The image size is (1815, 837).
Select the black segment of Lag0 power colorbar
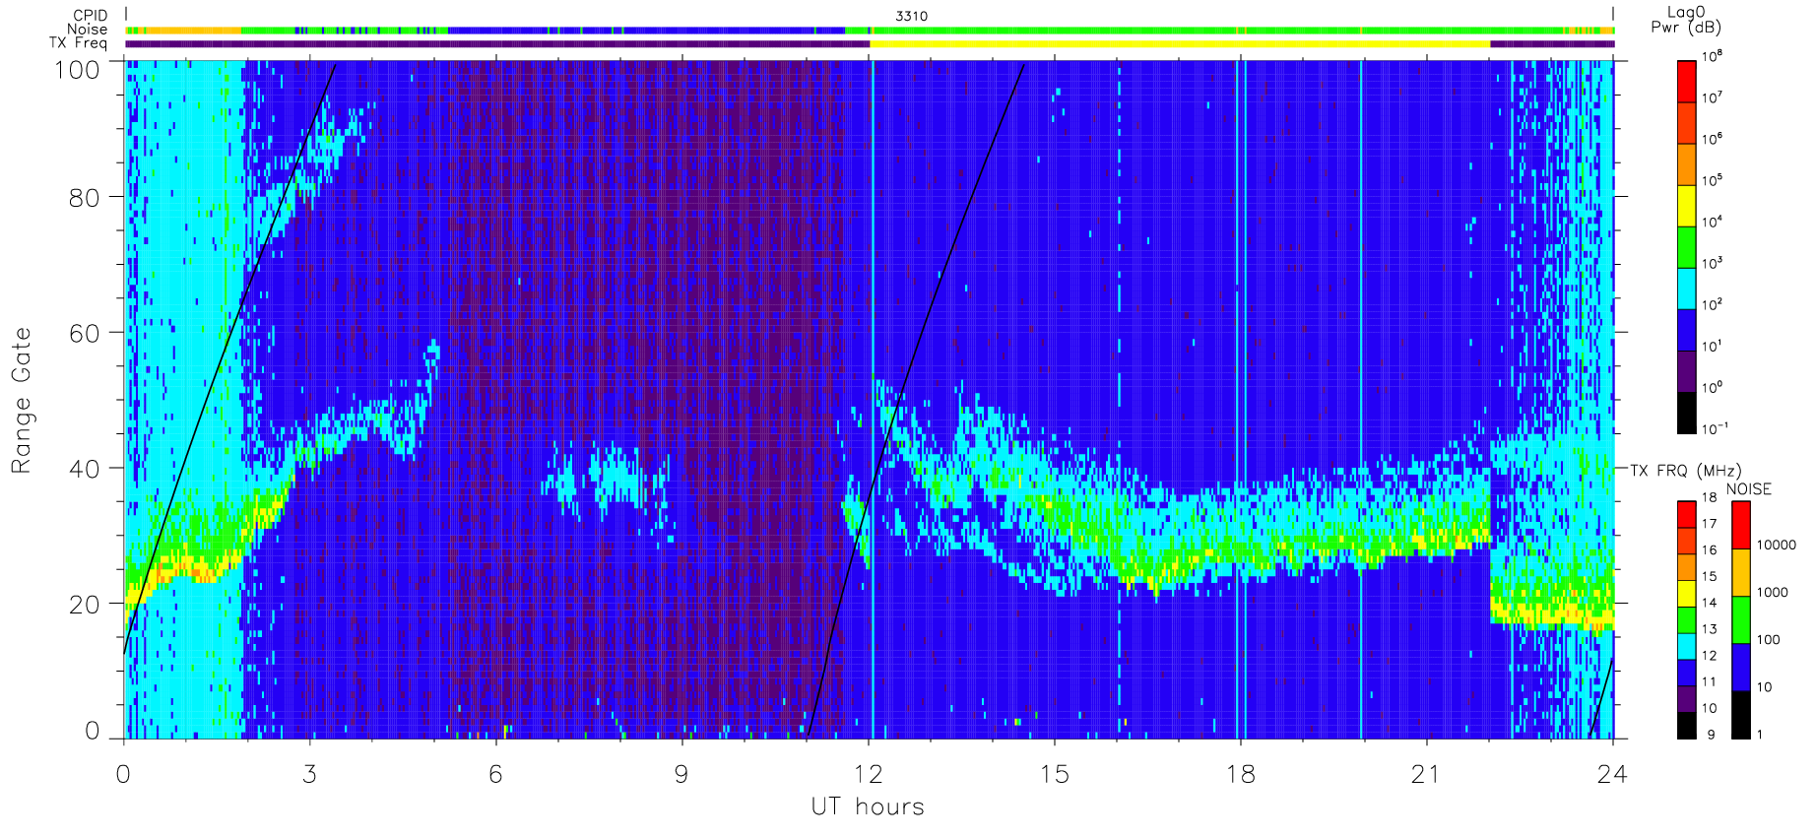[x=1686, y=413]
